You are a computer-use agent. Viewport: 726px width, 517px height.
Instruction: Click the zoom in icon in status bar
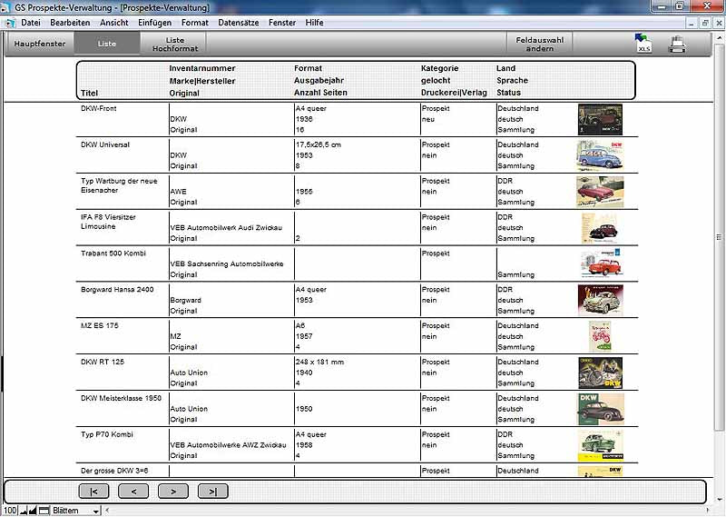click(x=34, y=511)
